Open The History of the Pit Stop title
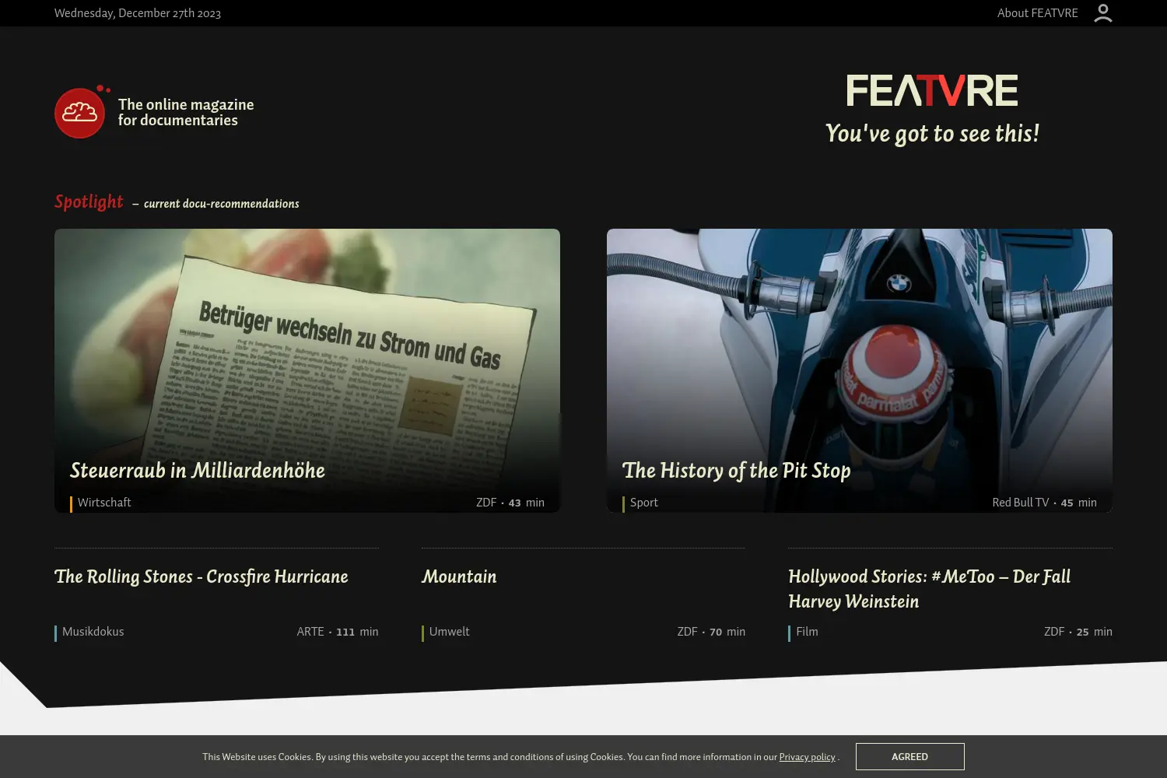1167x778 pixels. tap(736, 471)
